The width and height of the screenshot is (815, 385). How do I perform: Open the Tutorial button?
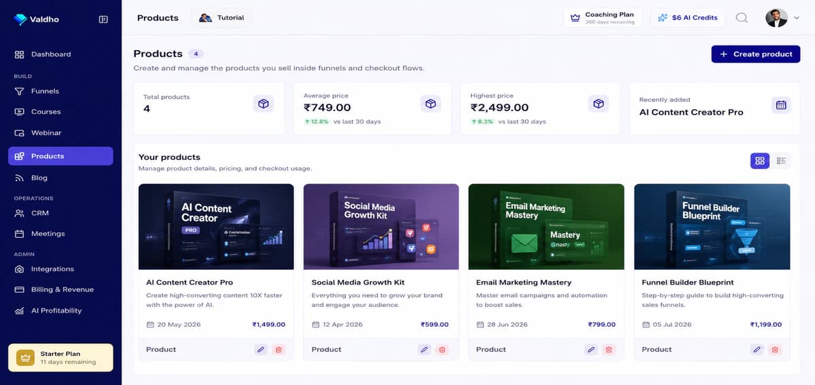click(221, 18)
